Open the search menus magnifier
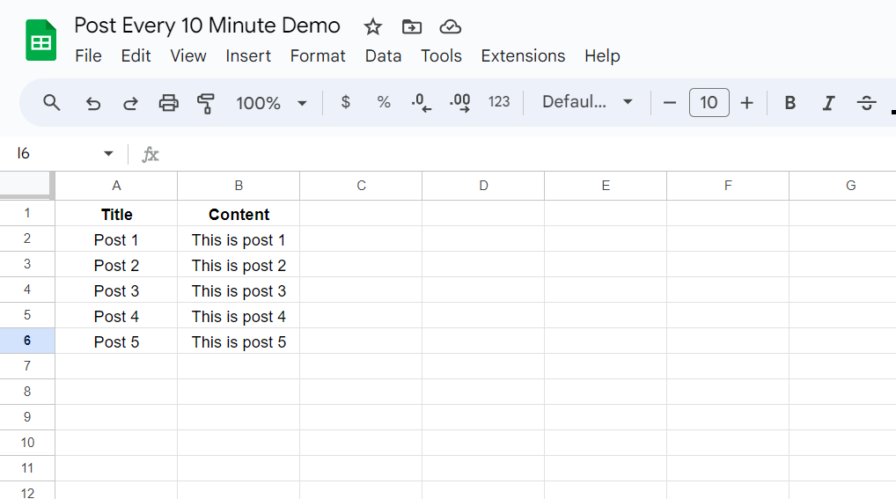896x499 pixels. pos(52,103)
